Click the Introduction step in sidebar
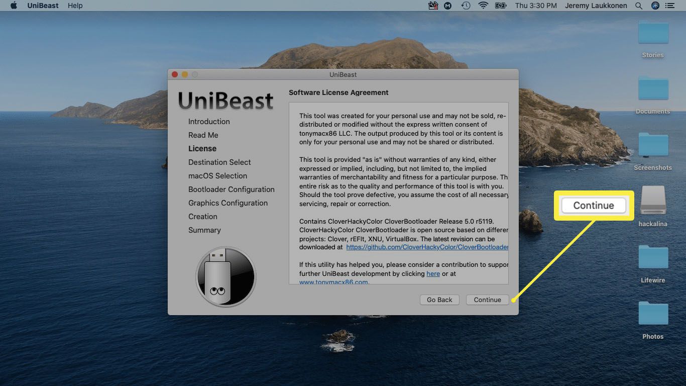This screenshot has width=686, height=386. click(x=209, y=122)
